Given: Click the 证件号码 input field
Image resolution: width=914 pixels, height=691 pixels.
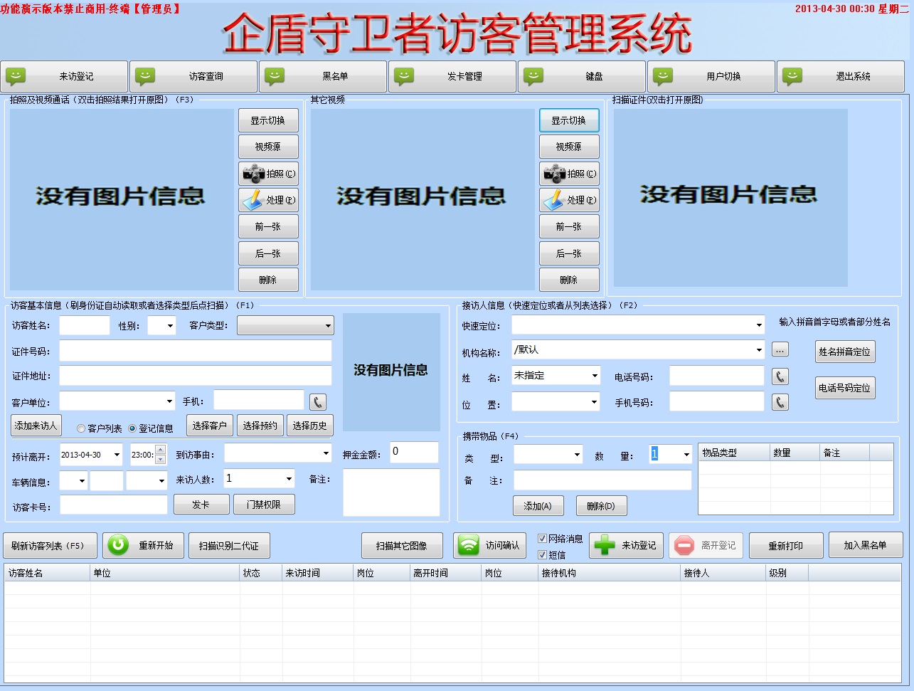Looking at the screenshot, I should (196, 351).
